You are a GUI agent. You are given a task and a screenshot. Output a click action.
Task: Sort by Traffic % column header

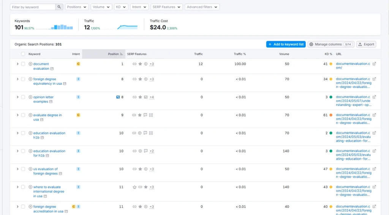[x=240, y=54]
